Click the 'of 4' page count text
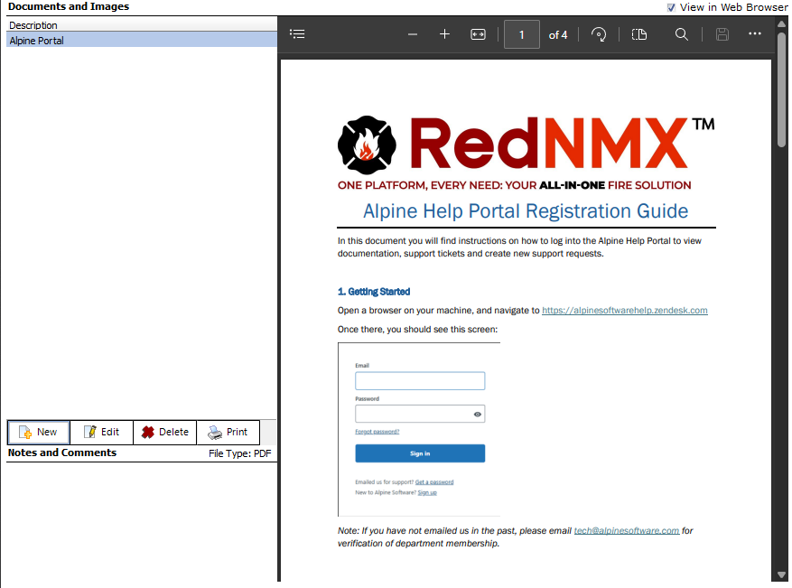The height and width of the screenshot is (588, 792). pyautogui.click(x=557, y=35)
